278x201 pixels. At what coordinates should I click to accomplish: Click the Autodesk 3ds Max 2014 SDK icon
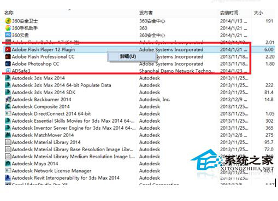[x=8, y=92]
